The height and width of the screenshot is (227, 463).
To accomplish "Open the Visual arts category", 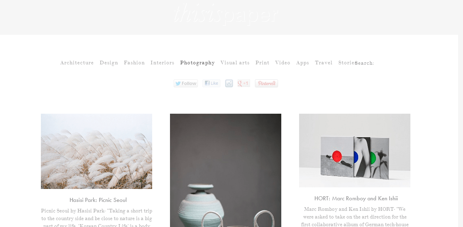I will [235, 63].
